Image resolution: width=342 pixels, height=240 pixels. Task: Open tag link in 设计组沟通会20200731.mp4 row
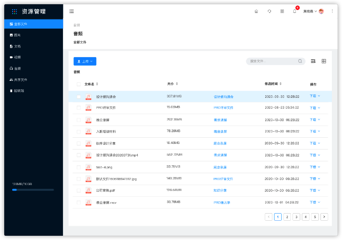pyautogui.click(x=220, y=155)
